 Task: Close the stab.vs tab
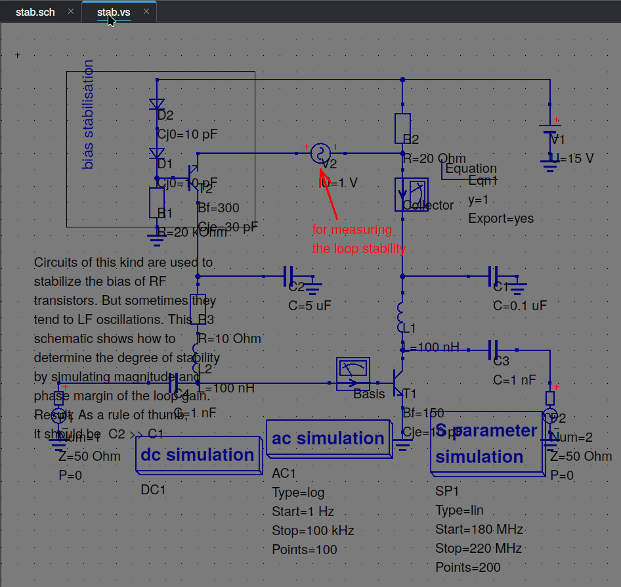point(146,12)
